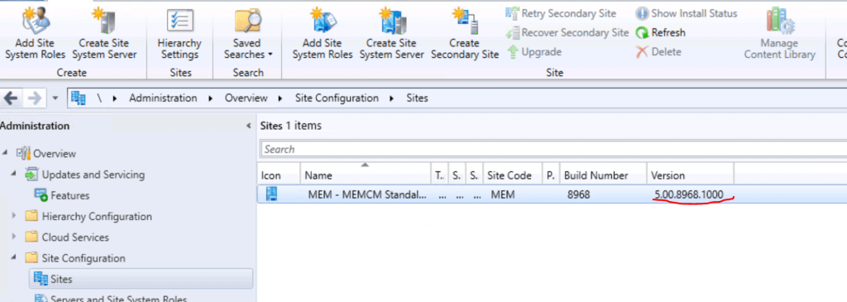The image size is (847, 302).
Task: Select Site Configuration in the breadcrumb
Action: coord(337,98)
